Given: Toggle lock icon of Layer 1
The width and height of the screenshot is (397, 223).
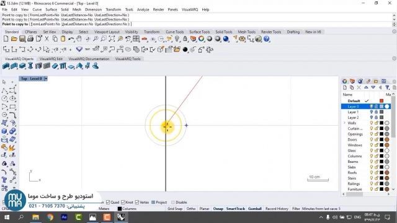Looking at the screenshot, I should pyautogui.click(x=377, y=112).
